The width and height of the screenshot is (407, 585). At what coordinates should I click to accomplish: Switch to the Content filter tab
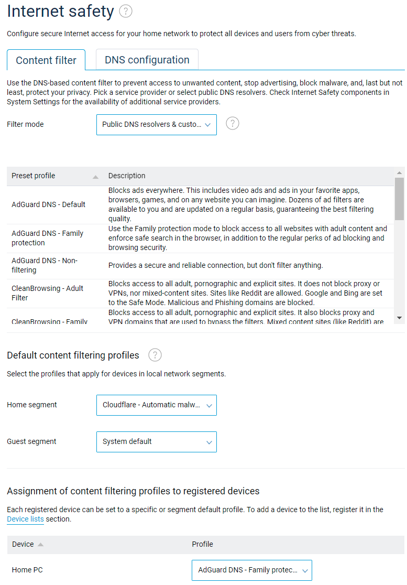[x=46, y=60]
